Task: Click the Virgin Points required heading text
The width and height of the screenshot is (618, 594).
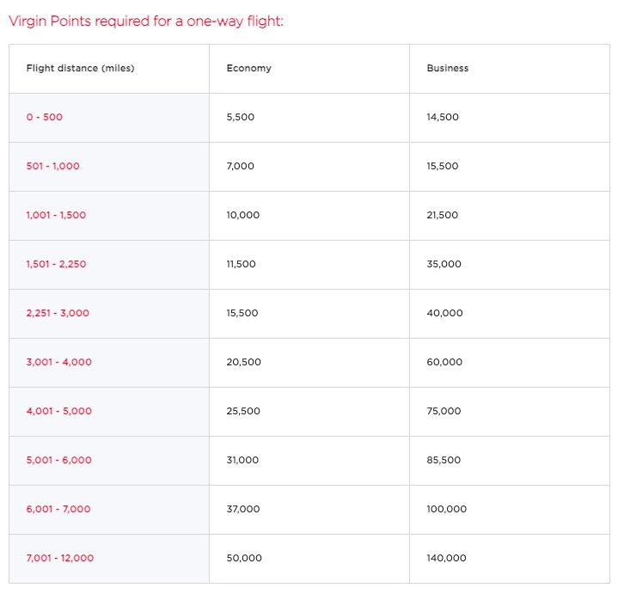Action: click(146, 21)
